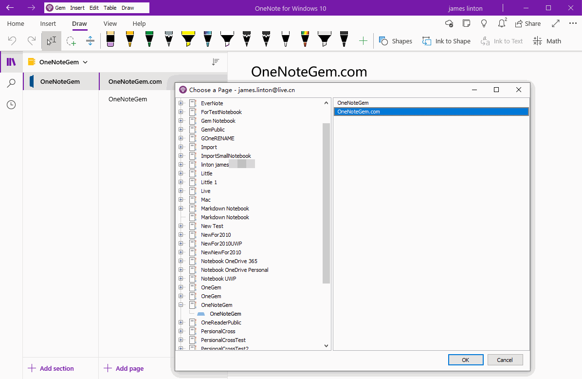Image resolution: width=582 pixels, height=379 pixels.
Task: Select Notebook OneDrive 365 in the tree
Action: [229, 261]
